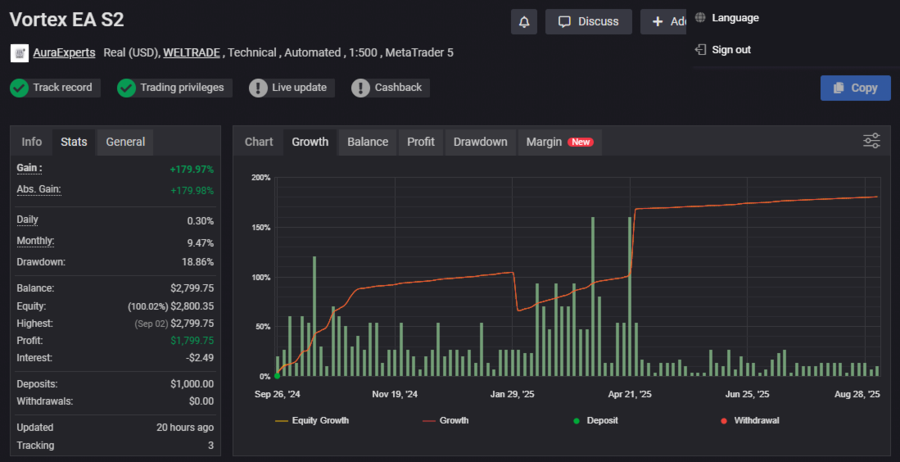This screenshot has height=462, width=900.
Task: Click the notification bell icon
Action: click(x=524, y=22)
